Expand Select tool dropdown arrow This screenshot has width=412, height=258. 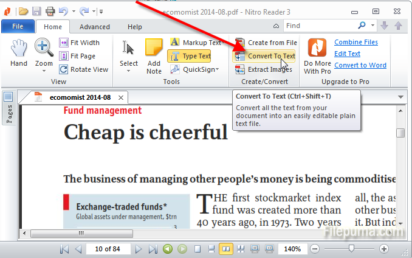click(128, 71)
